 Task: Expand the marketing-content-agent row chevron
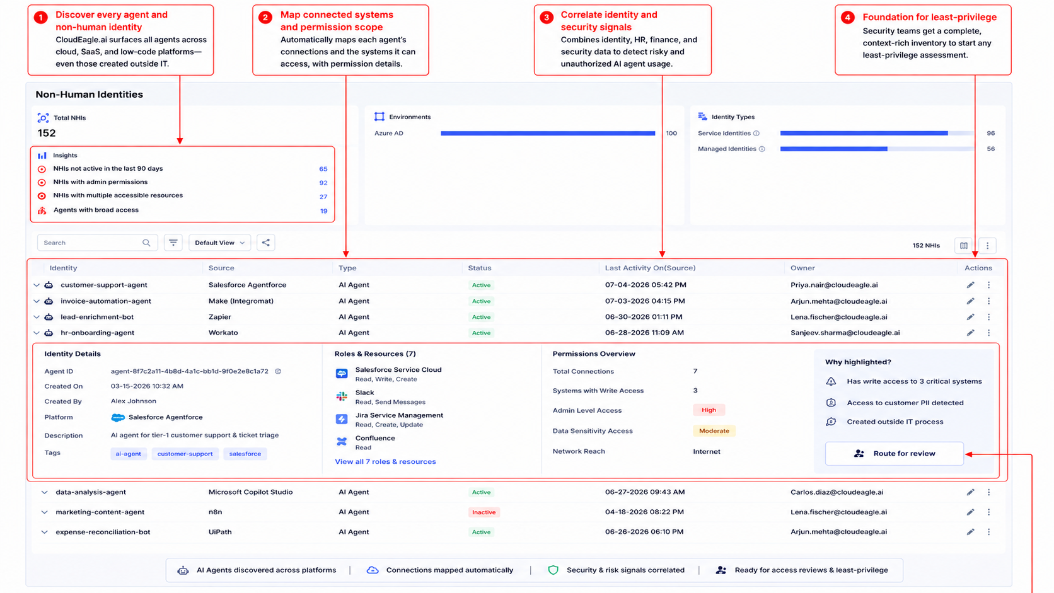coord(44,512)
